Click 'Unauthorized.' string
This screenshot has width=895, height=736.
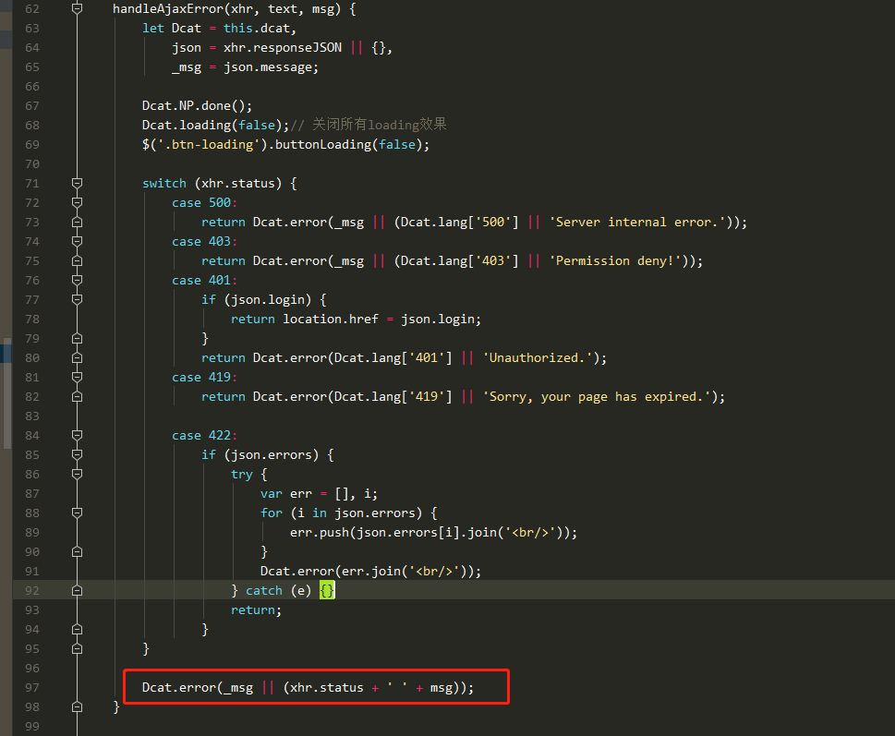click(538, 358)
